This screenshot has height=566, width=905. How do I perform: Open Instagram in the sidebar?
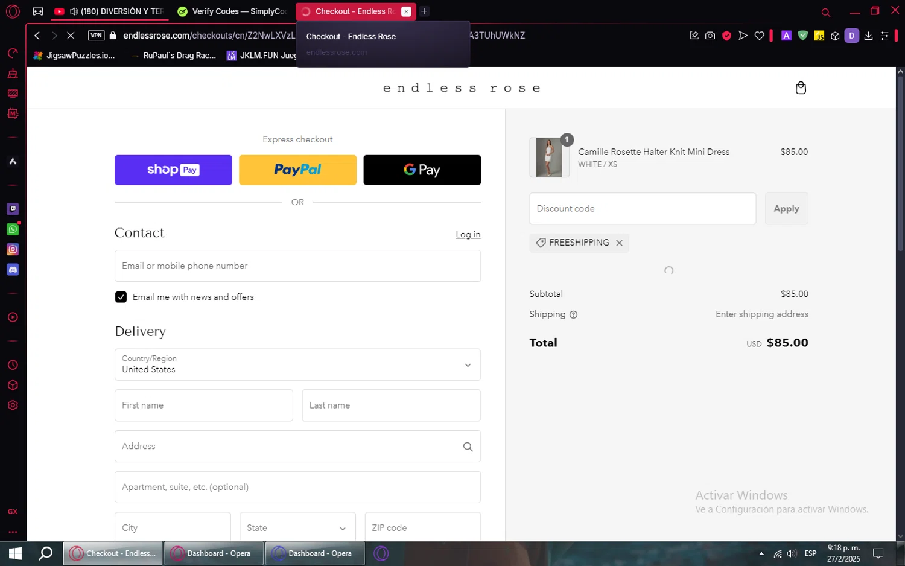point(13,249)
